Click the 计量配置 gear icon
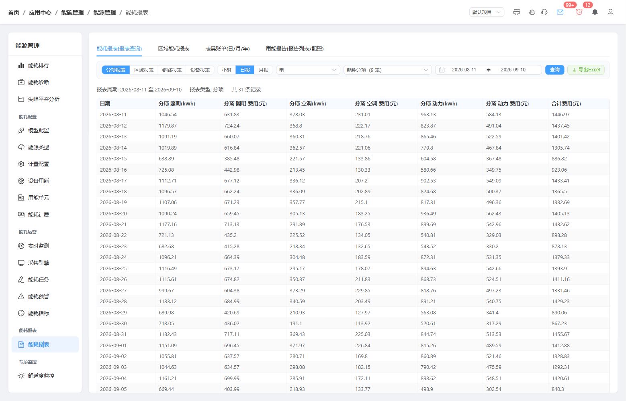The image size is (626, 401). pos(21,164)
